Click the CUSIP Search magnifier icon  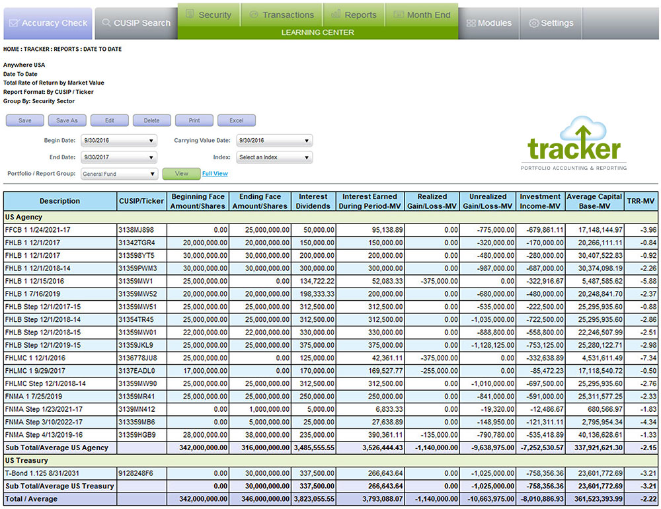pos(106,23)
